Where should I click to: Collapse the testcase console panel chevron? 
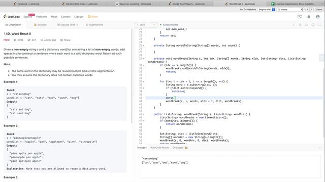(x=319, y=148)
